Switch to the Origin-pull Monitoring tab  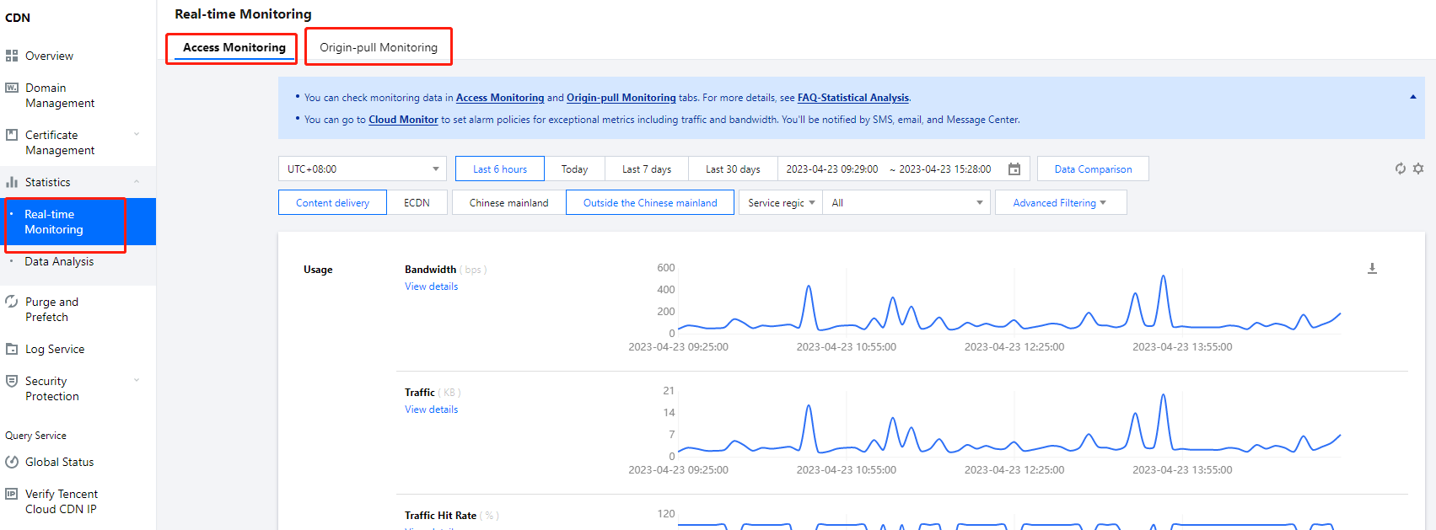(x=379, y=47)
